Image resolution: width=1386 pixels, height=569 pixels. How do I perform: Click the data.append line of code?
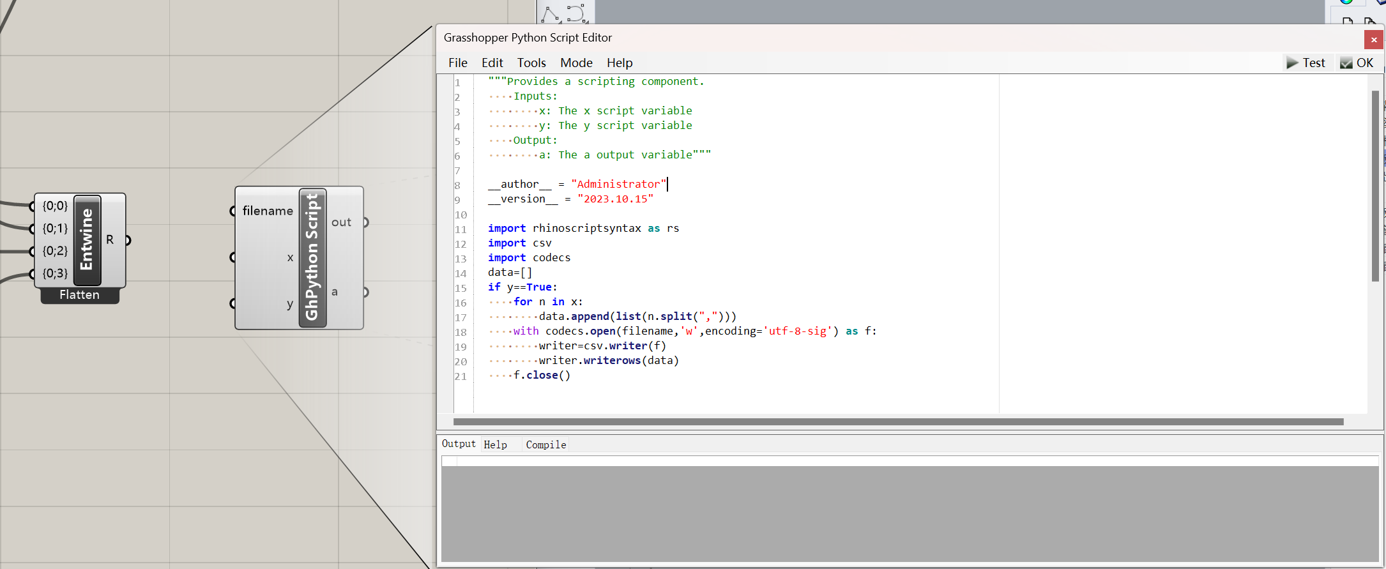(637, 316)
